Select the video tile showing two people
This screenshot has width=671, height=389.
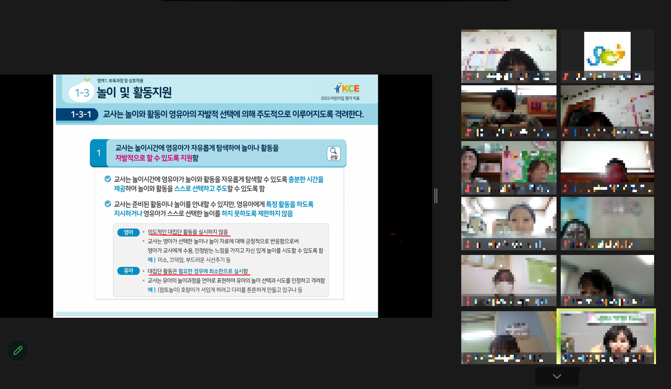click(x=509, y=168)
